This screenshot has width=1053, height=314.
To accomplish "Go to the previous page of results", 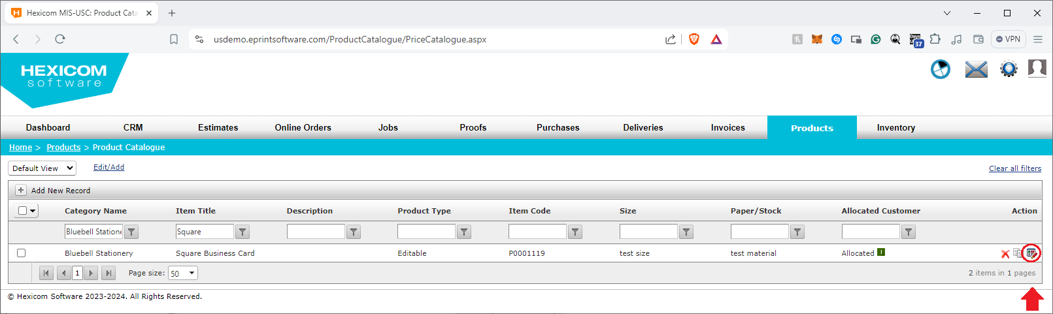I will coord(63,274).
